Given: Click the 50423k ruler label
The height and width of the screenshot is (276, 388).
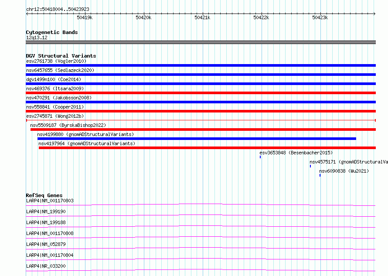Looking at the screenshot, I should 320,17.
